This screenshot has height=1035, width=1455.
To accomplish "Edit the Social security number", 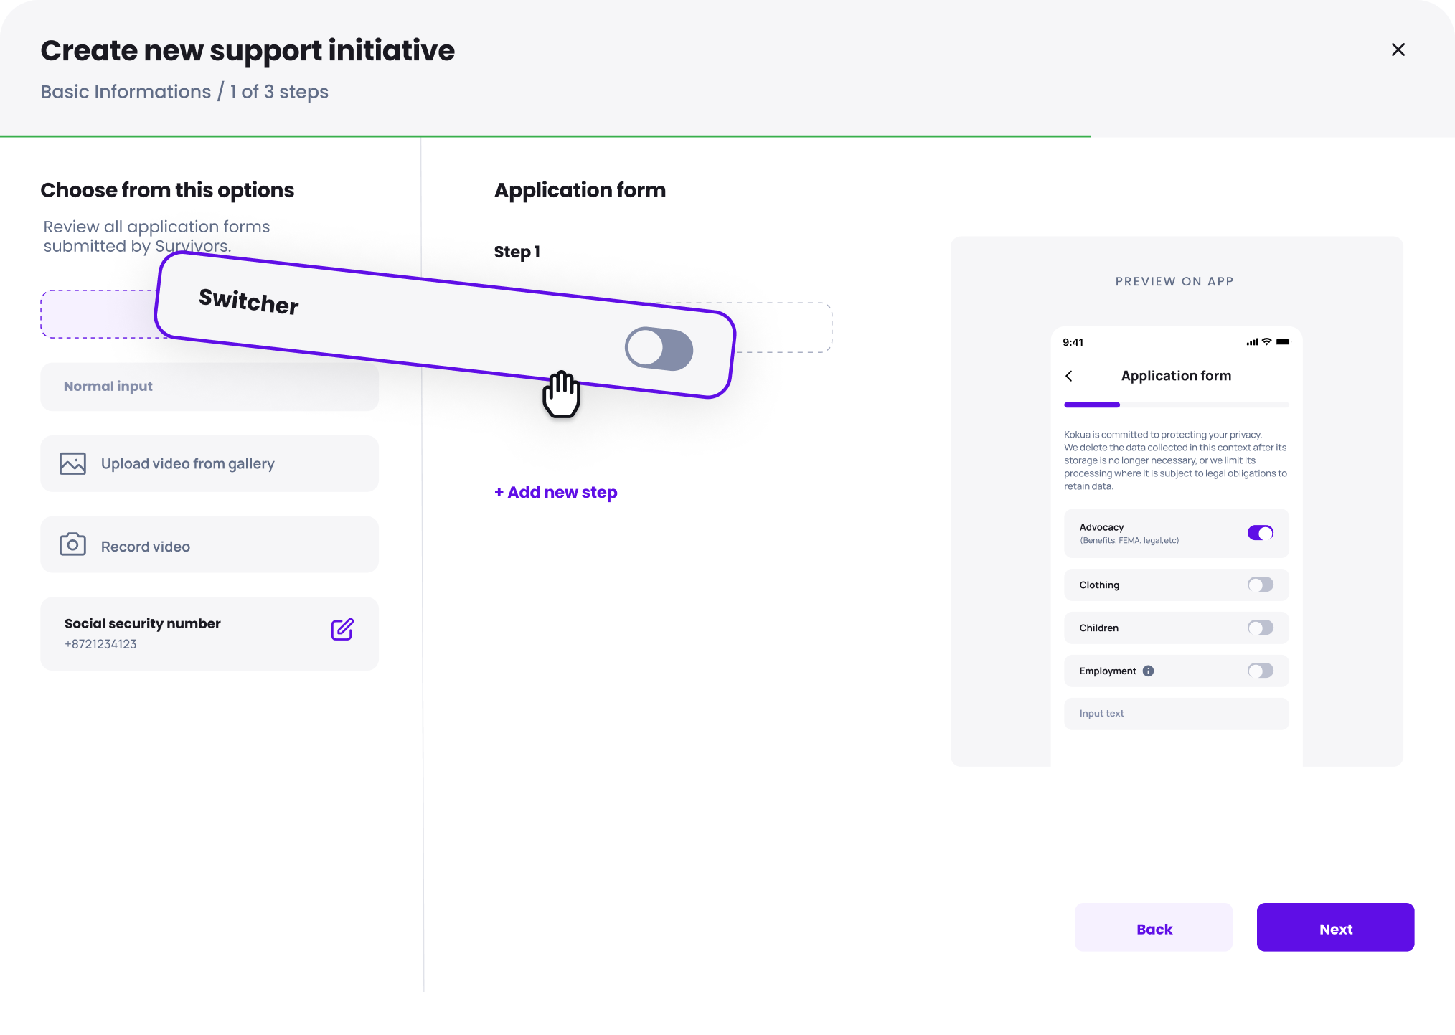I will [342, 629].
